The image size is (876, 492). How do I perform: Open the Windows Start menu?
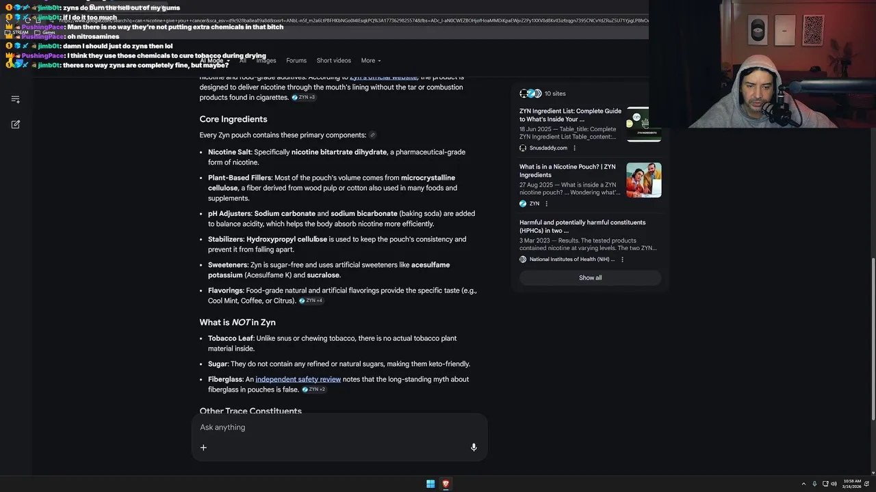pyautogui.click(x=430, y=484)
